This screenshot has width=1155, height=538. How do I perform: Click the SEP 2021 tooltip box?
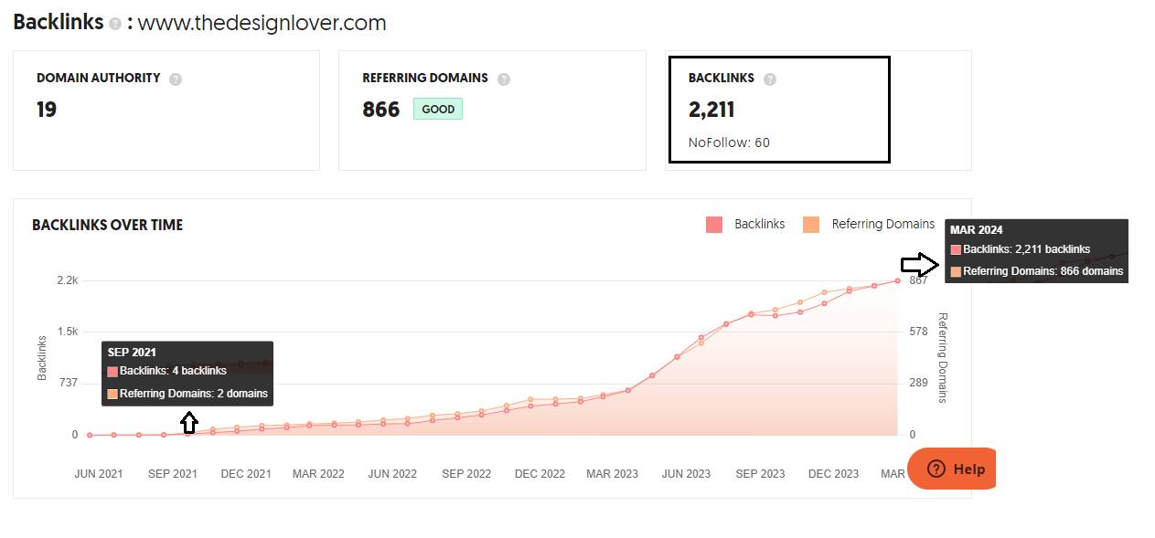tap(187, 373)
